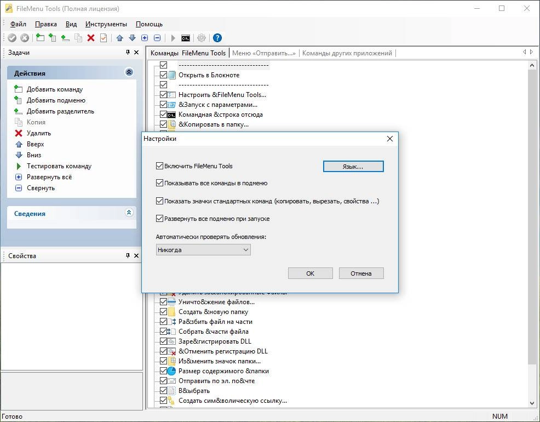Click the grey apply changes checkmark toolbar icon
The width and height of the screenshot is (540, 422).
coord(12,38)
